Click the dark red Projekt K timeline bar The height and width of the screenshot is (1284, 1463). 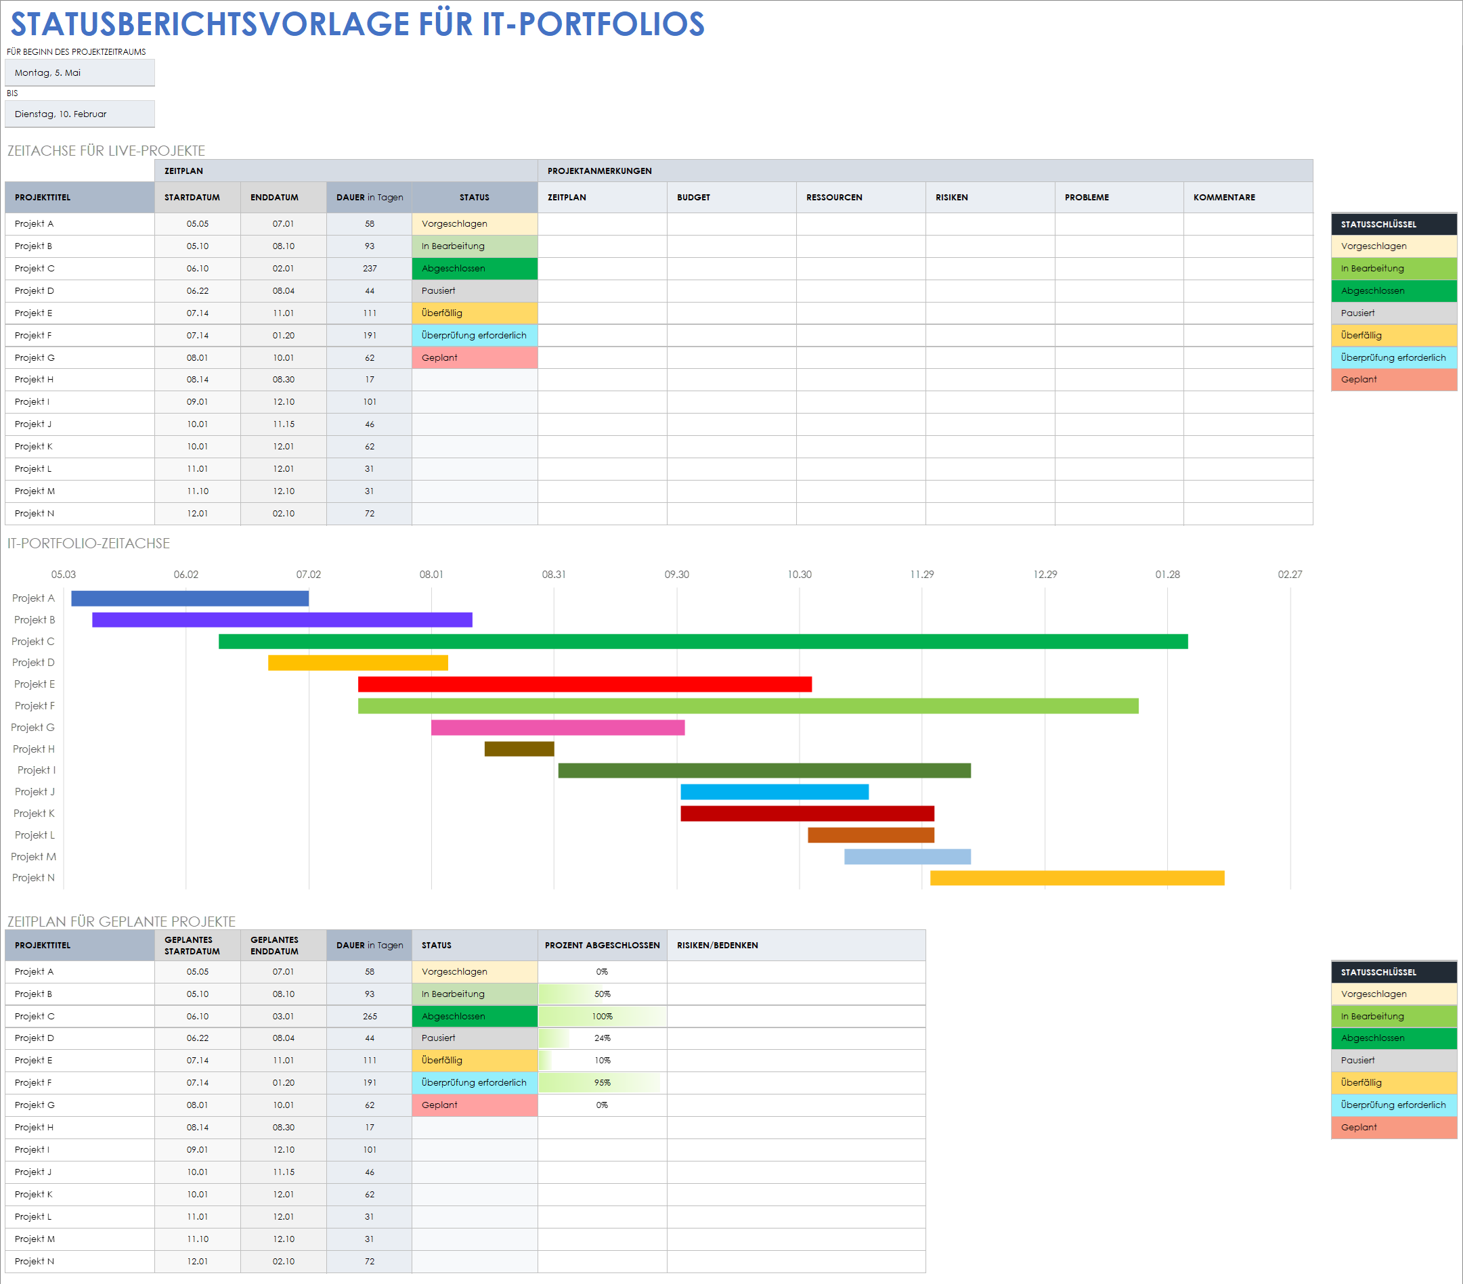coord(808,813)
